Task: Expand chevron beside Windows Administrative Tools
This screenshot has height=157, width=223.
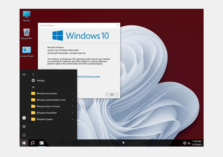Action: tap(72, 100)
